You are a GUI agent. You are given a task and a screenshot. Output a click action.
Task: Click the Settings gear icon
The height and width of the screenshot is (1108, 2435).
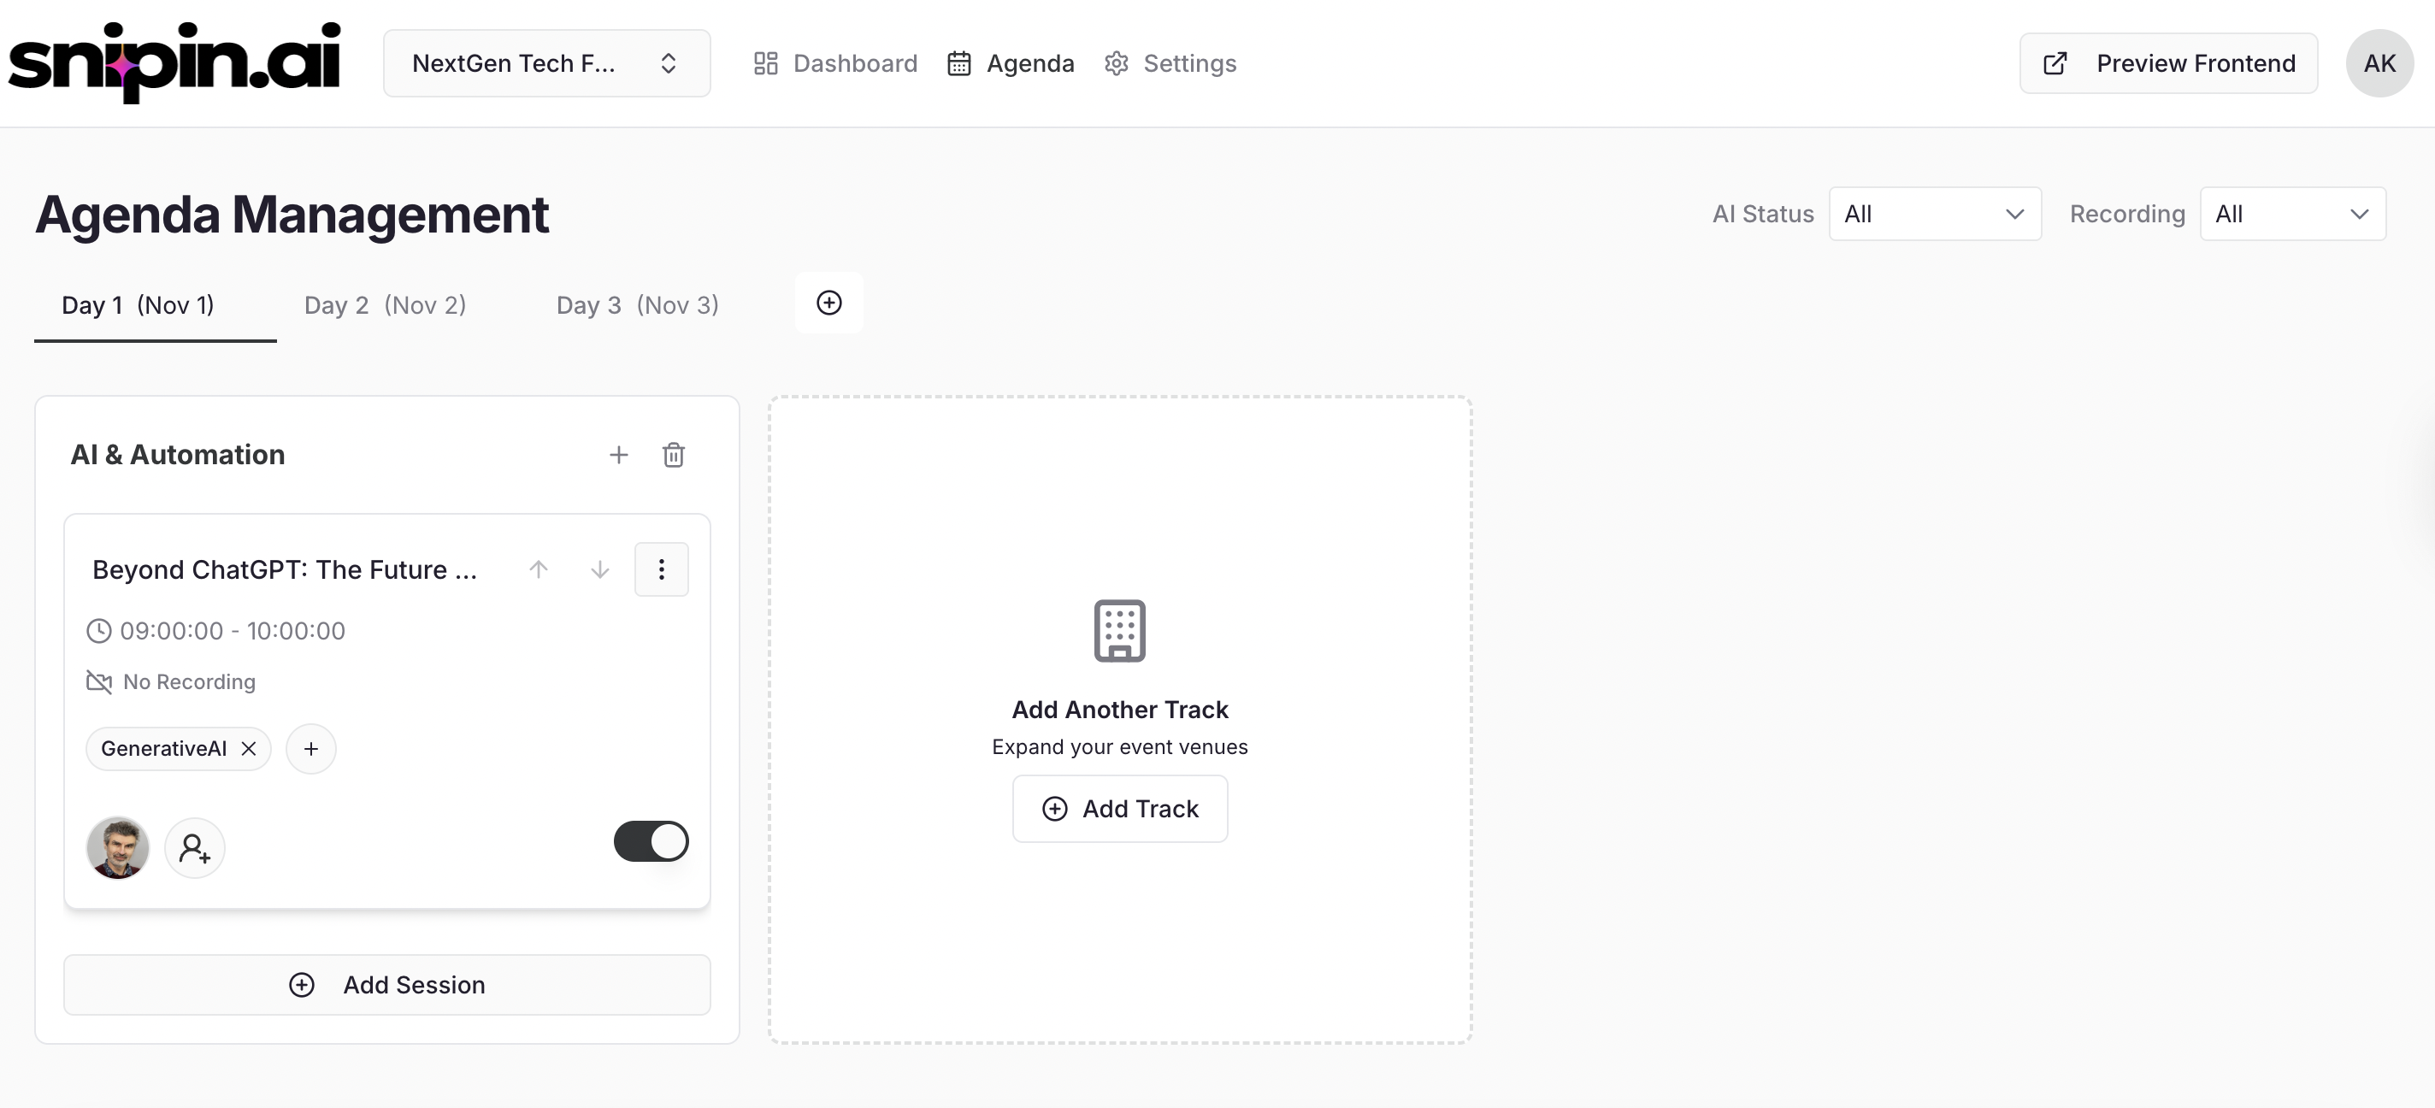click(x=1117, y=62)
